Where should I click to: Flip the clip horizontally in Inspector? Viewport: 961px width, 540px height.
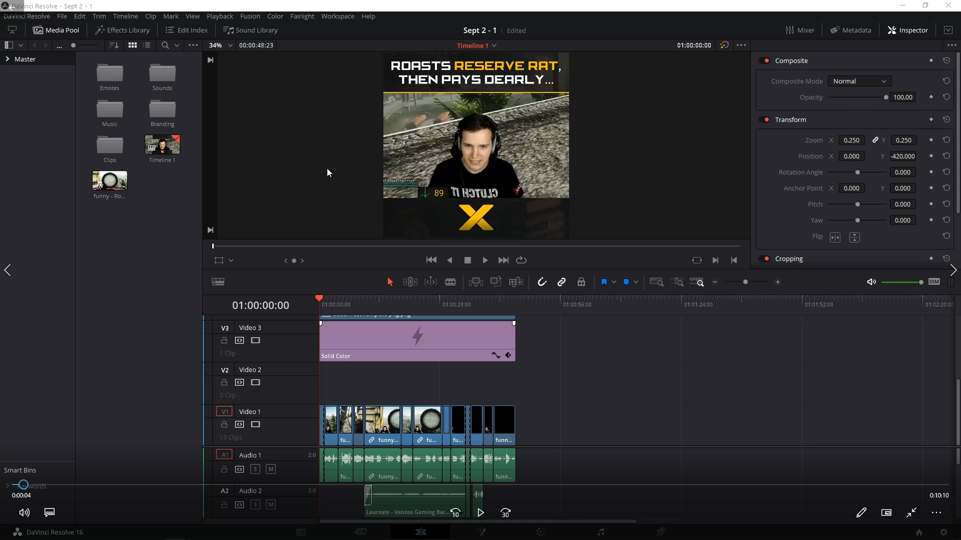pos(835,237)
